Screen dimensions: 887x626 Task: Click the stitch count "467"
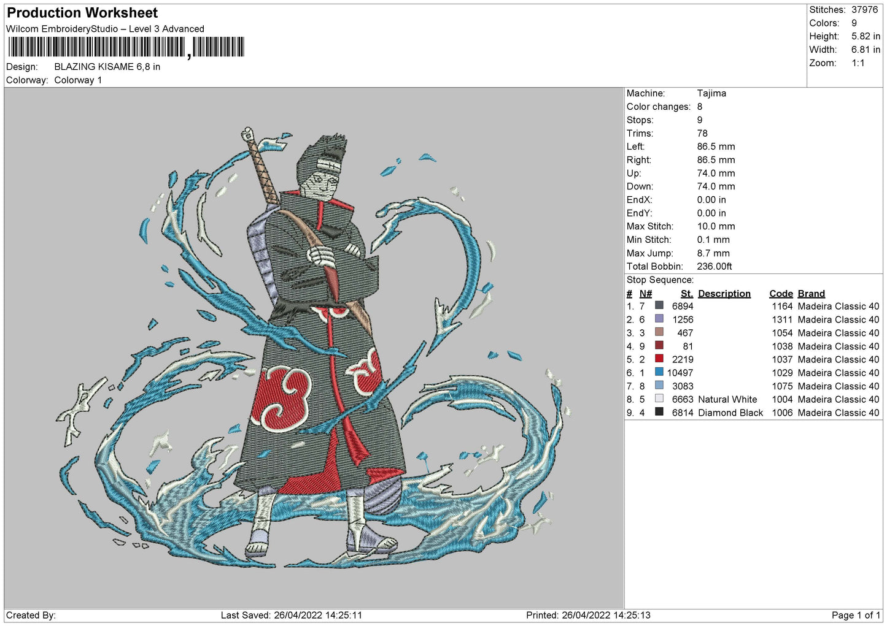(686, 334)
